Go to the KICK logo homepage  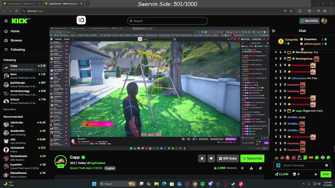(21, 21)
